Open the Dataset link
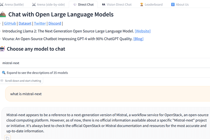This screenshot has height=140, width=210. tap(25, 23)
